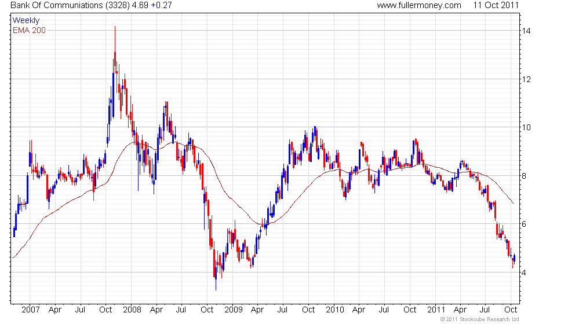
Task: Click the 4 price axis label
Action: (524, 273)
